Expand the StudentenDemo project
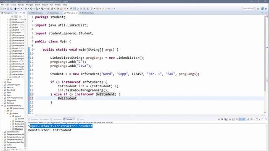 click(x=2, y=132)
